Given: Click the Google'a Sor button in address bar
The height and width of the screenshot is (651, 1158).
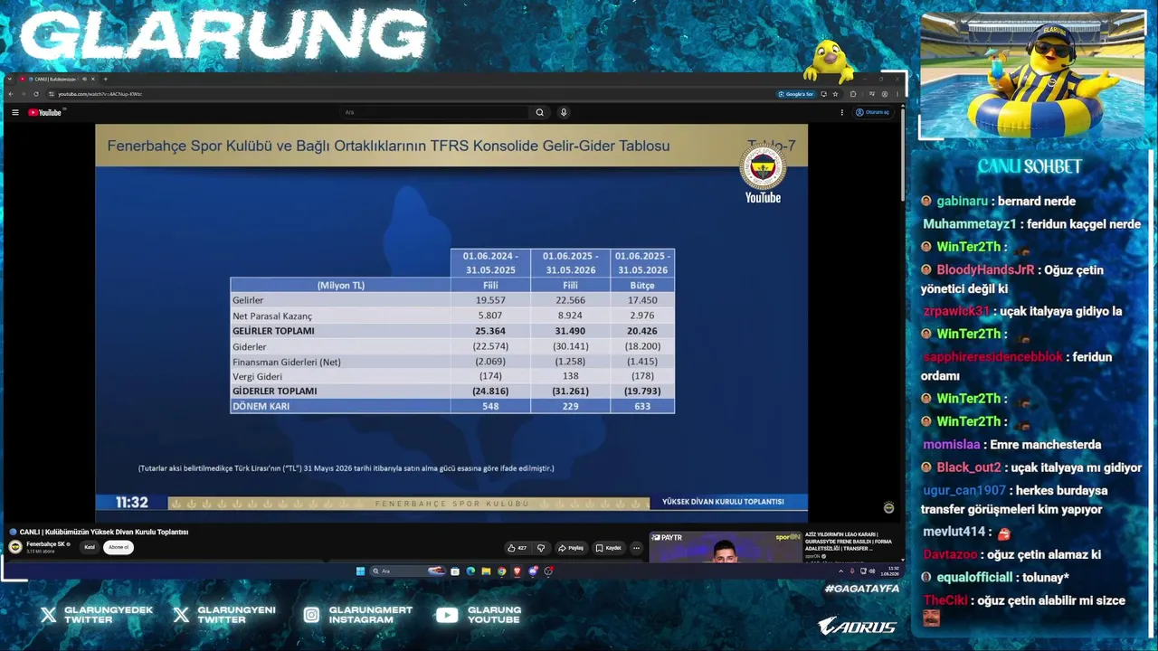Looking at the screenshot, I should pos(796,94).
